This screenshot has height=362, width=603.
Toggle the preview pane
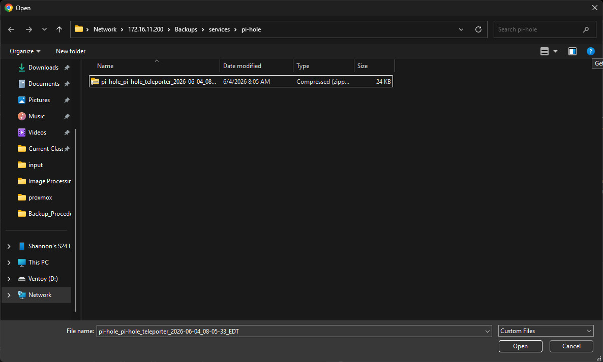tap(572, 51)
